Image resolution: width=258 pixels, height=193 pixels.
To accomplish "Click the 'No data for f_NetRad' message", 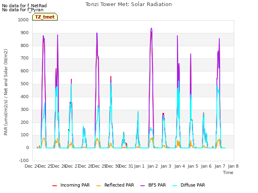I will click(x=24, y=6).
